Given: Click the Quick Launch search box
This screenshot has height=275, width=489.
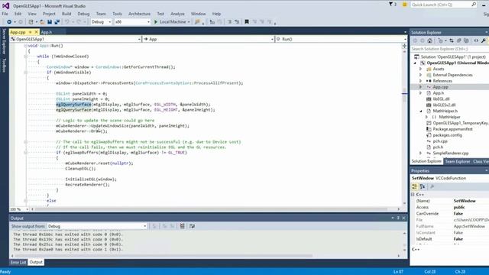Looking at the screenshot, I should (443, 5).
